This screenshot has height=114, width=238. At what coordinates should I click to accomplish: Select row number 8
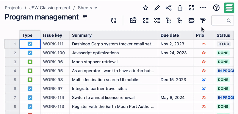pos(15,107)
